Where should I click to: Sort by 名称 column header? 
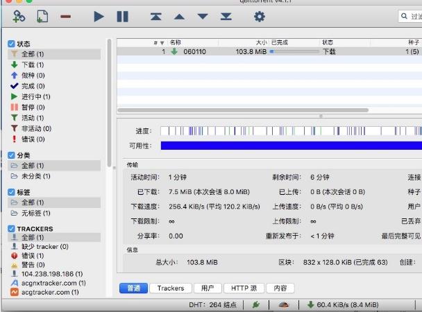[193, 42]
